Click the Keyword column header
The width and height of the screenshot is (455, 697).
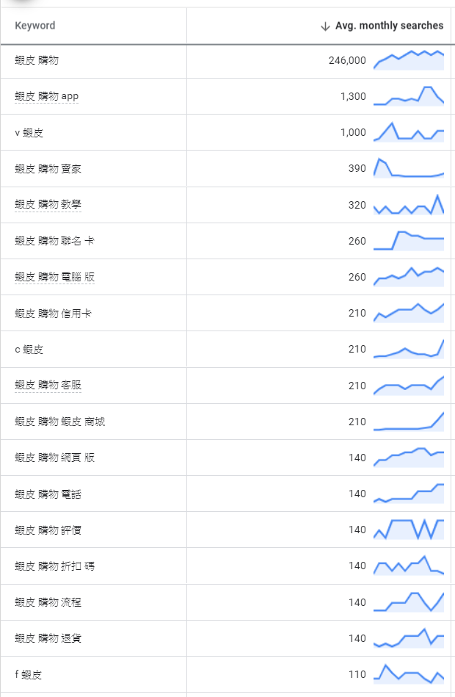[35, 26]
